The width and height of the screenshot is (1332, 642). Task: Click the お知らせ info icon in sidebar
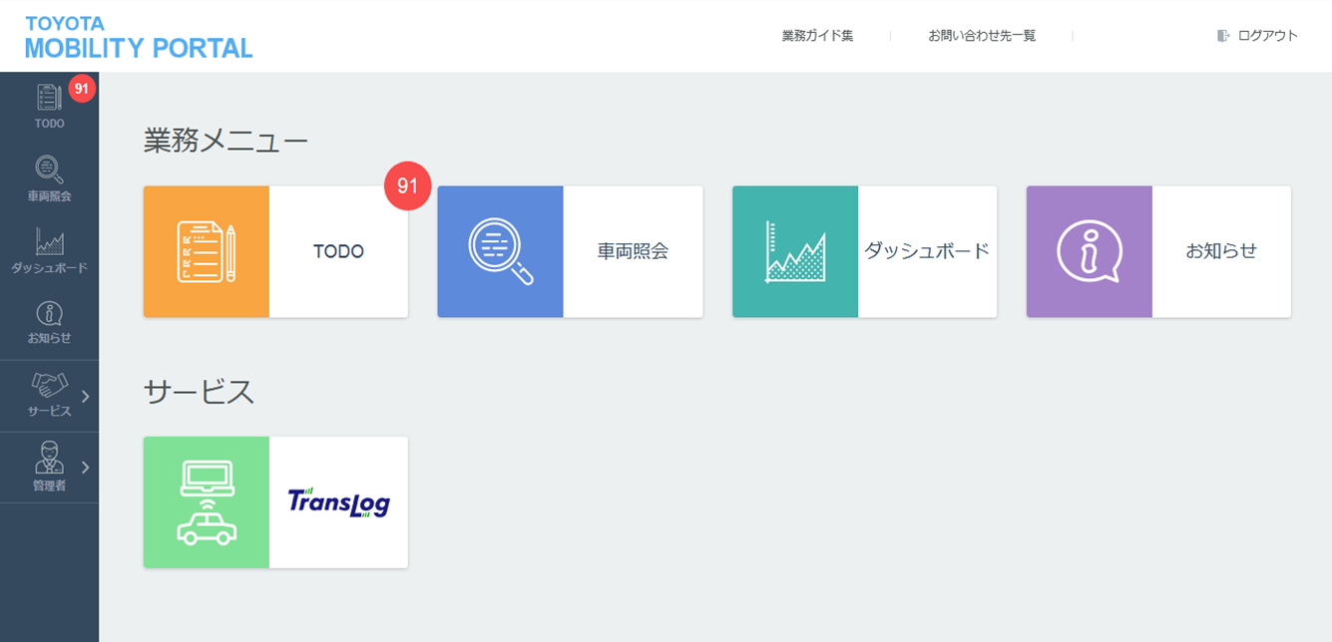tap(49, 313)
